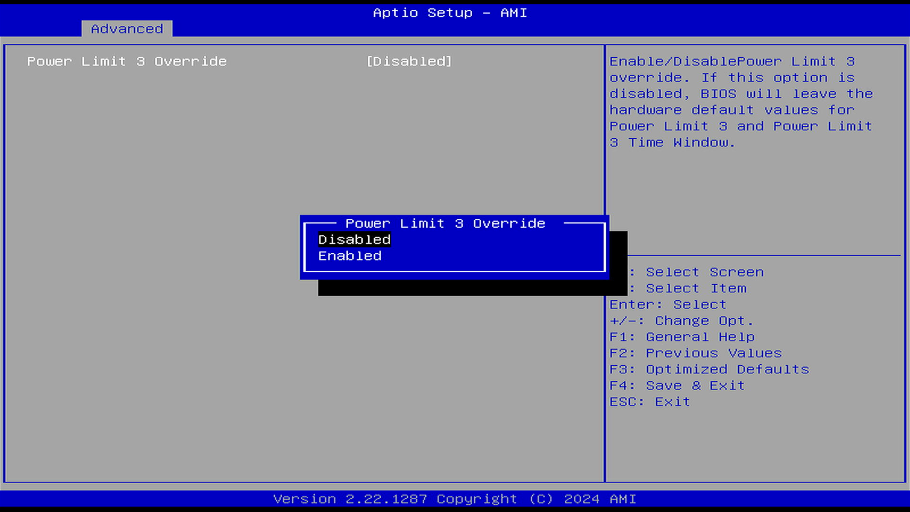Click the '3 Time Window.' help line
The image size is (910, 512).
pyautogui.click(x=672, y=142)
